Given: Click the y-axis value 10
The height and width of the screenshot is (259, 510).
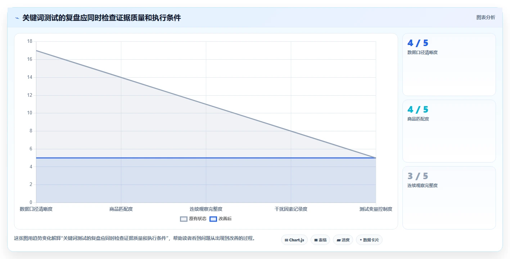Looking at the screenshot, I should coord(30,113).
